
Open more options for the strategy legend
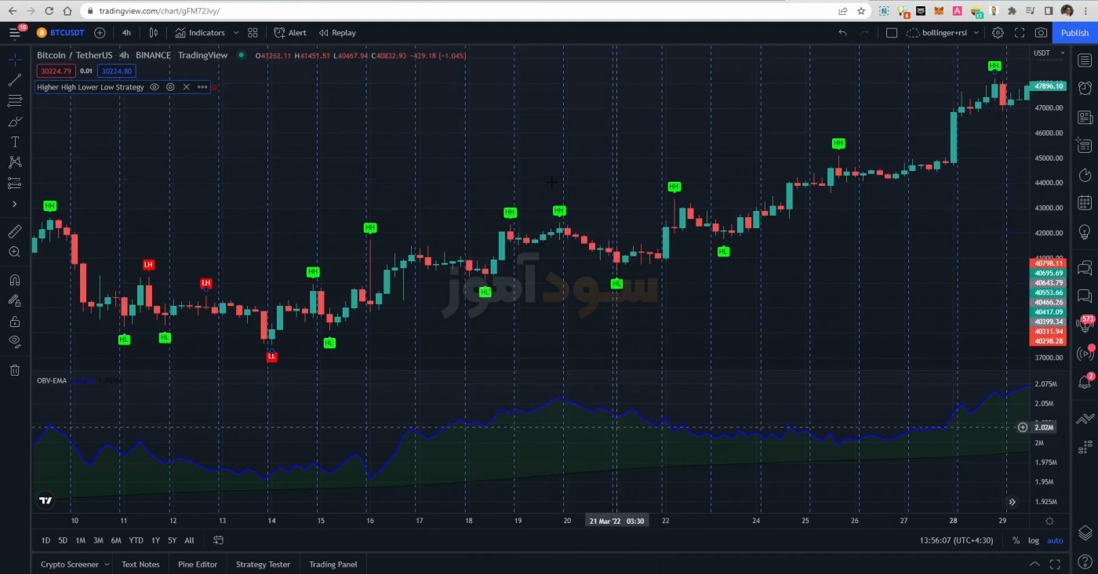(202, 87)
